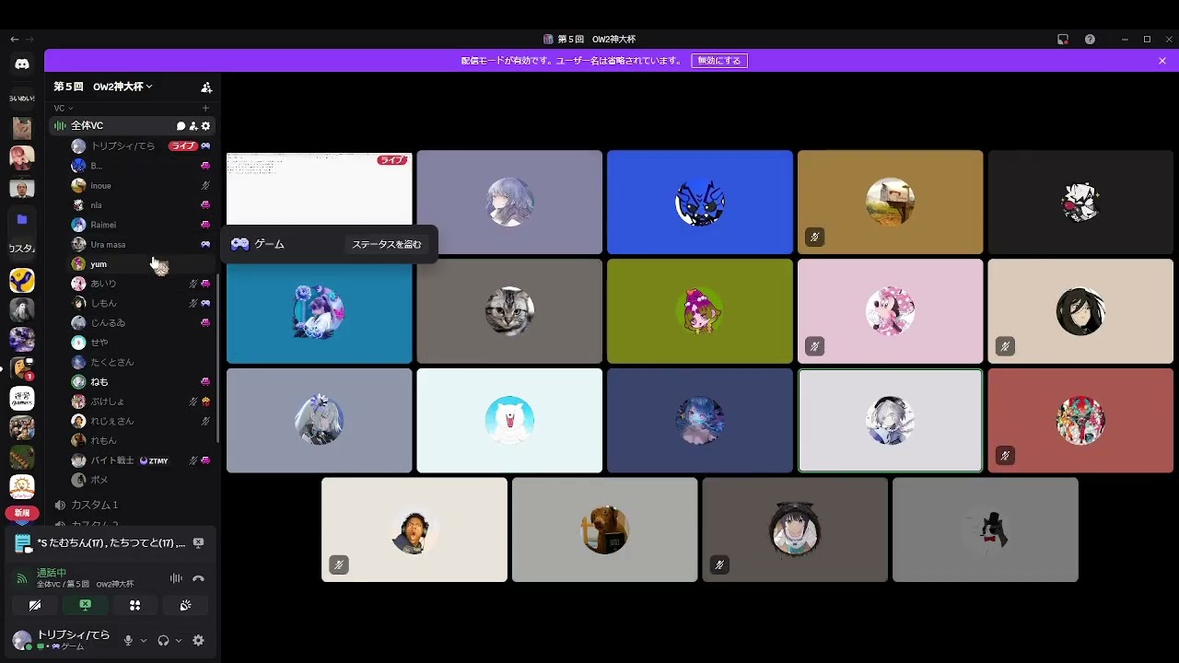Select the pale tile with polar bear avatar

coord(509,421)
